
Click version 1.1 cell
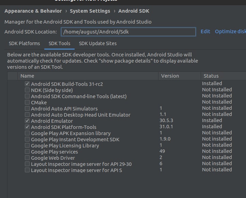pyautogui.click(x=163, y=114)
